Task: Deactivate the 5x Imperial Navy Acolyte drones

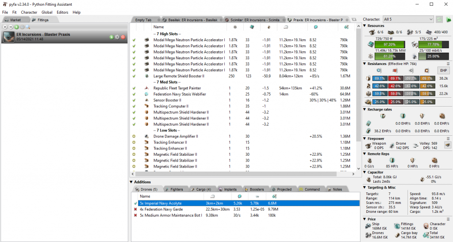Action: pos(135,204)
